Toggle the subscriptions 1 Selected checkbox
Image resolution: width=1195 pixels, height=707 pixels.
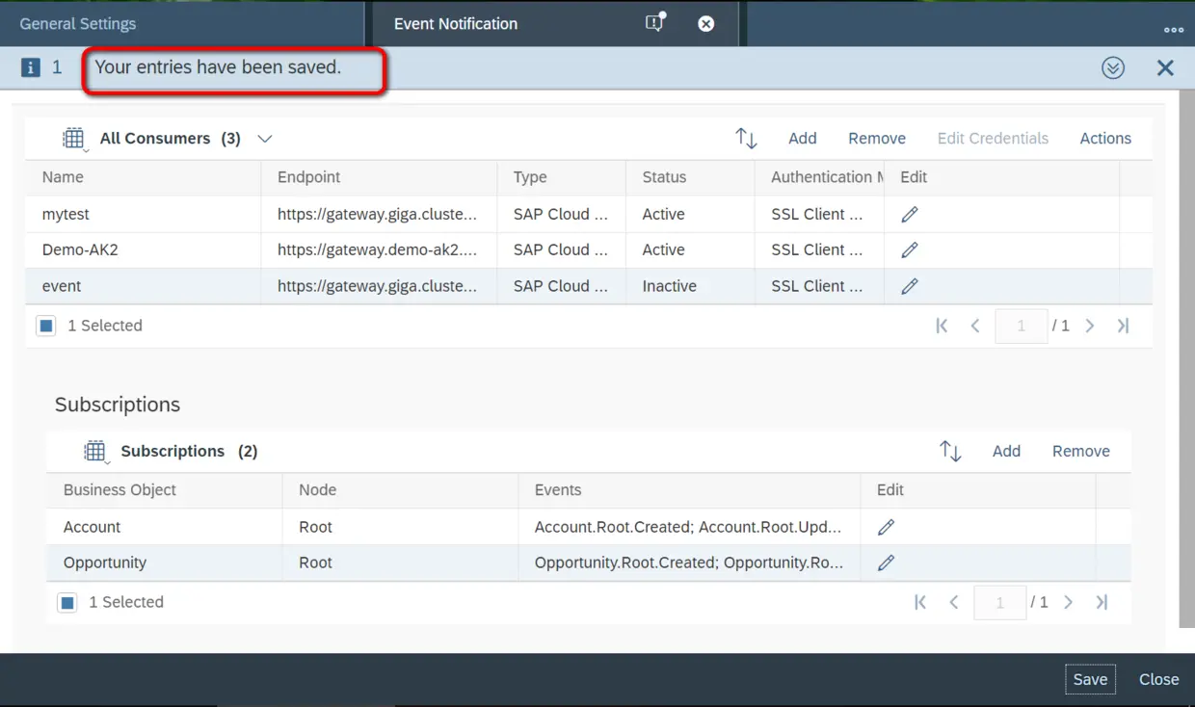[67, 603]
